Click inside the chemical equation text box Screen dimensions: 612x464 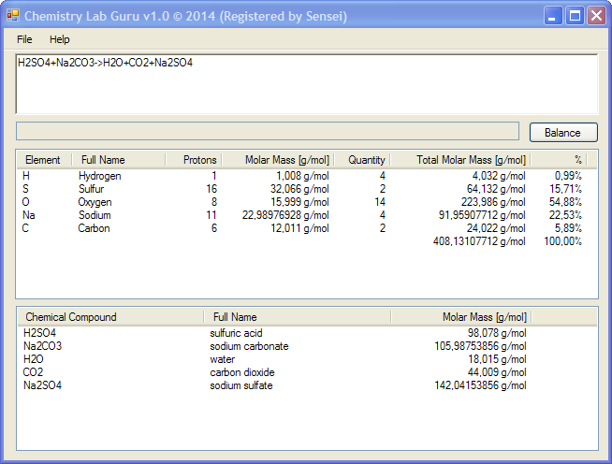(306, 84)
